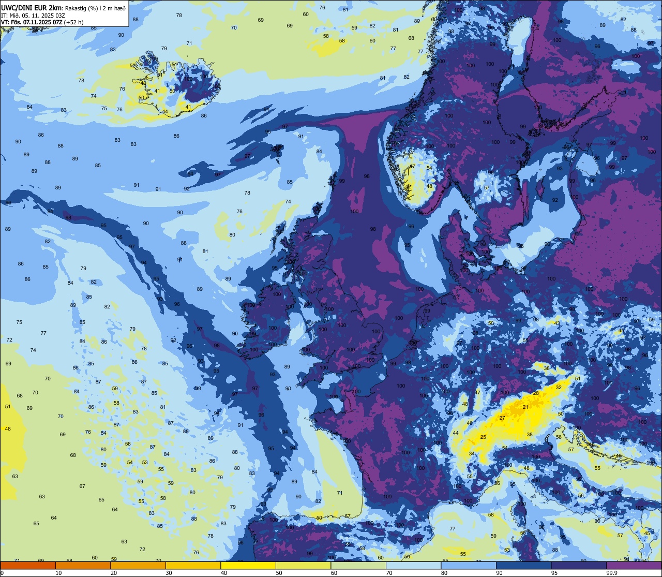The width and height of the screenshot is (662, 577).
Task: Click the humidity value '32' in the yellow region
Action: [x=559, y=387]
